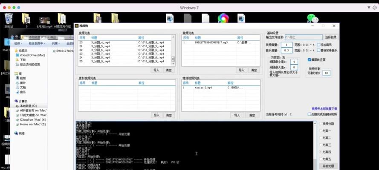Click the 音乐音量 input field
This screenshot has height=170, width=379.
pyautogui.click(x=286, y=51)
